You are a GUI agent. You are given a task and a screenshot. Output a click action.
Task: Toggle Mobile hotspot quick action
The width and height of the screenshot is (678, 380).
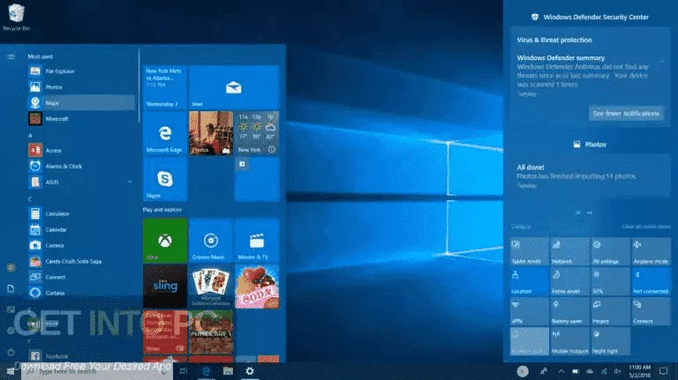pos(569,341)
